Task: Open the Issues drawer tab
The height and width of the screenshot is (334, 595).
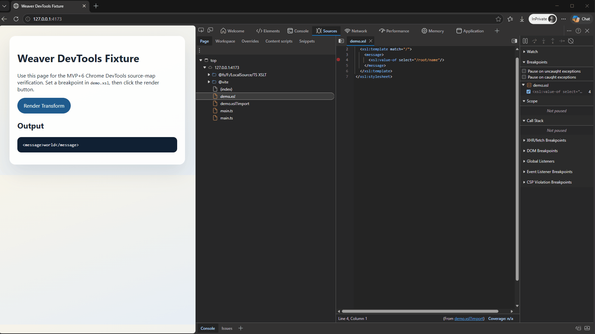Action: (227, 328)
